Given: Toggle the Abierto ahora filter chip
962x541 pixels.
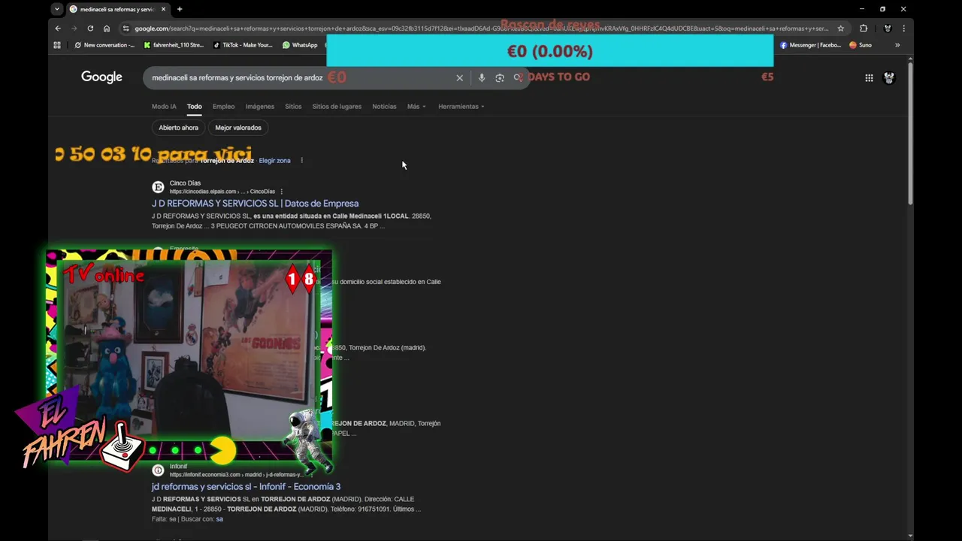Looking at the screenshot, I should 178,128.
